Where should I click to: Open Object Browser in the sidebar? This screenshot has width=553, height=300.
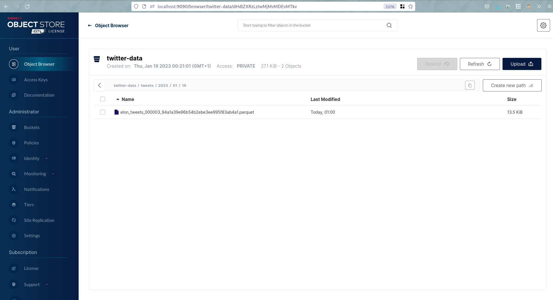39,64
